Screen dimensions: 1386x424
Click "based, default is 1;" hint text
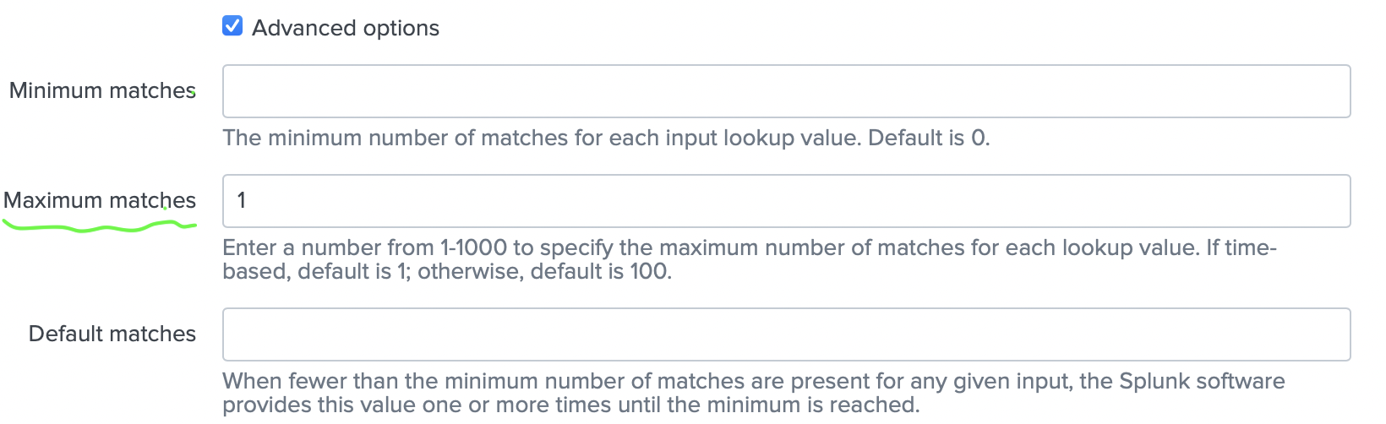pos(316,271)
